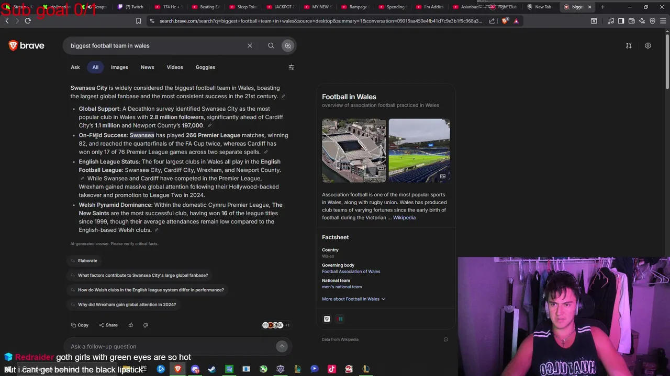Switch to Images results
The width and height of the screenshot is (670, 376).
(119, 67)
